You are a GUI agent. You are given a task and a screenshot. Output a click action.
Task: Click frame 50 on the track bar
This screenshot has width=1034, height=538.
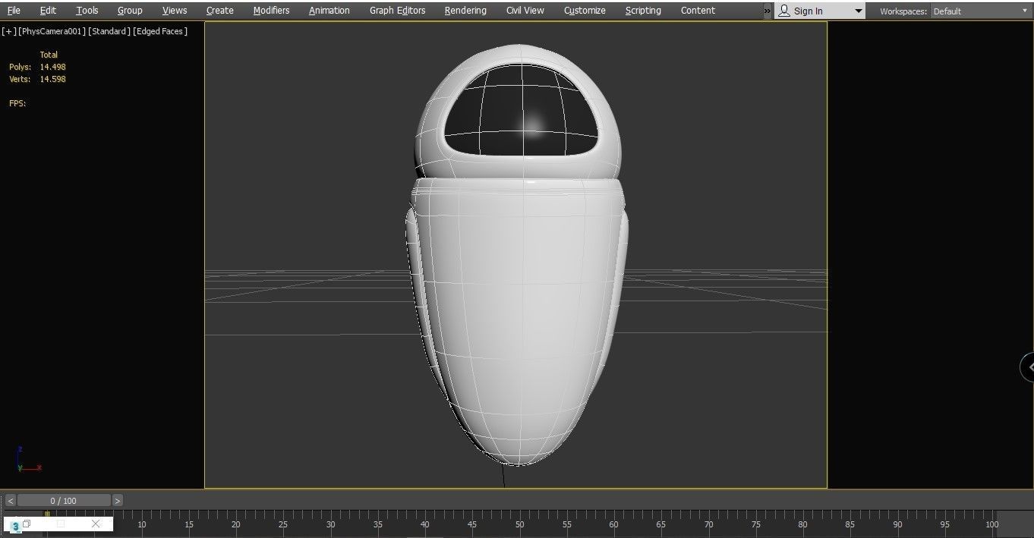(519, 524)
